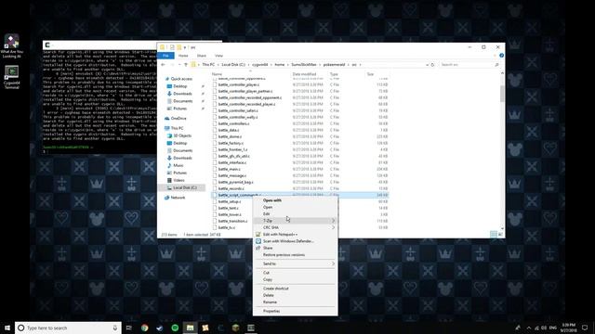595x334 pixels.
Task: Choose Rename in the context menu
Action: [x=296, y=302]
